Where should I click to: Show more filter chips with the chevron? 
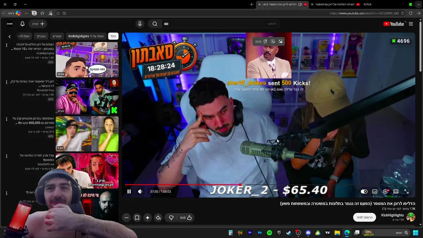pyautogui.click(x=10, y=36)
